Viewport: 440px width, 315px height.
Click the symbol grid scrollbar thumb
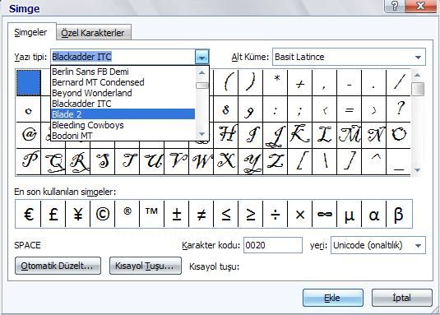point(418,90)
